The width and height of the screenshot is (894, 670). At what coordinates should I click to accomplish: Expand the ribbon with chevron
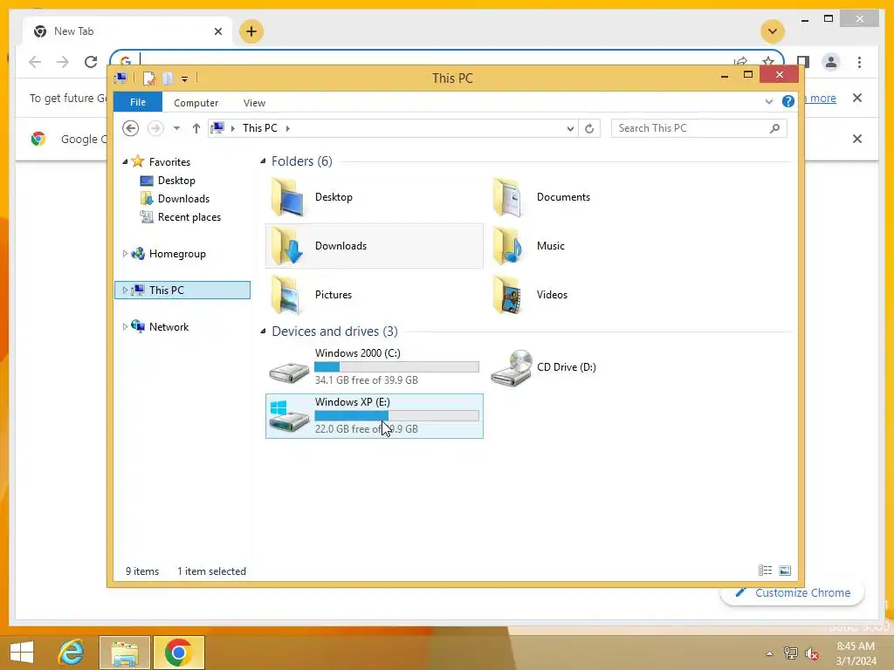768,101
